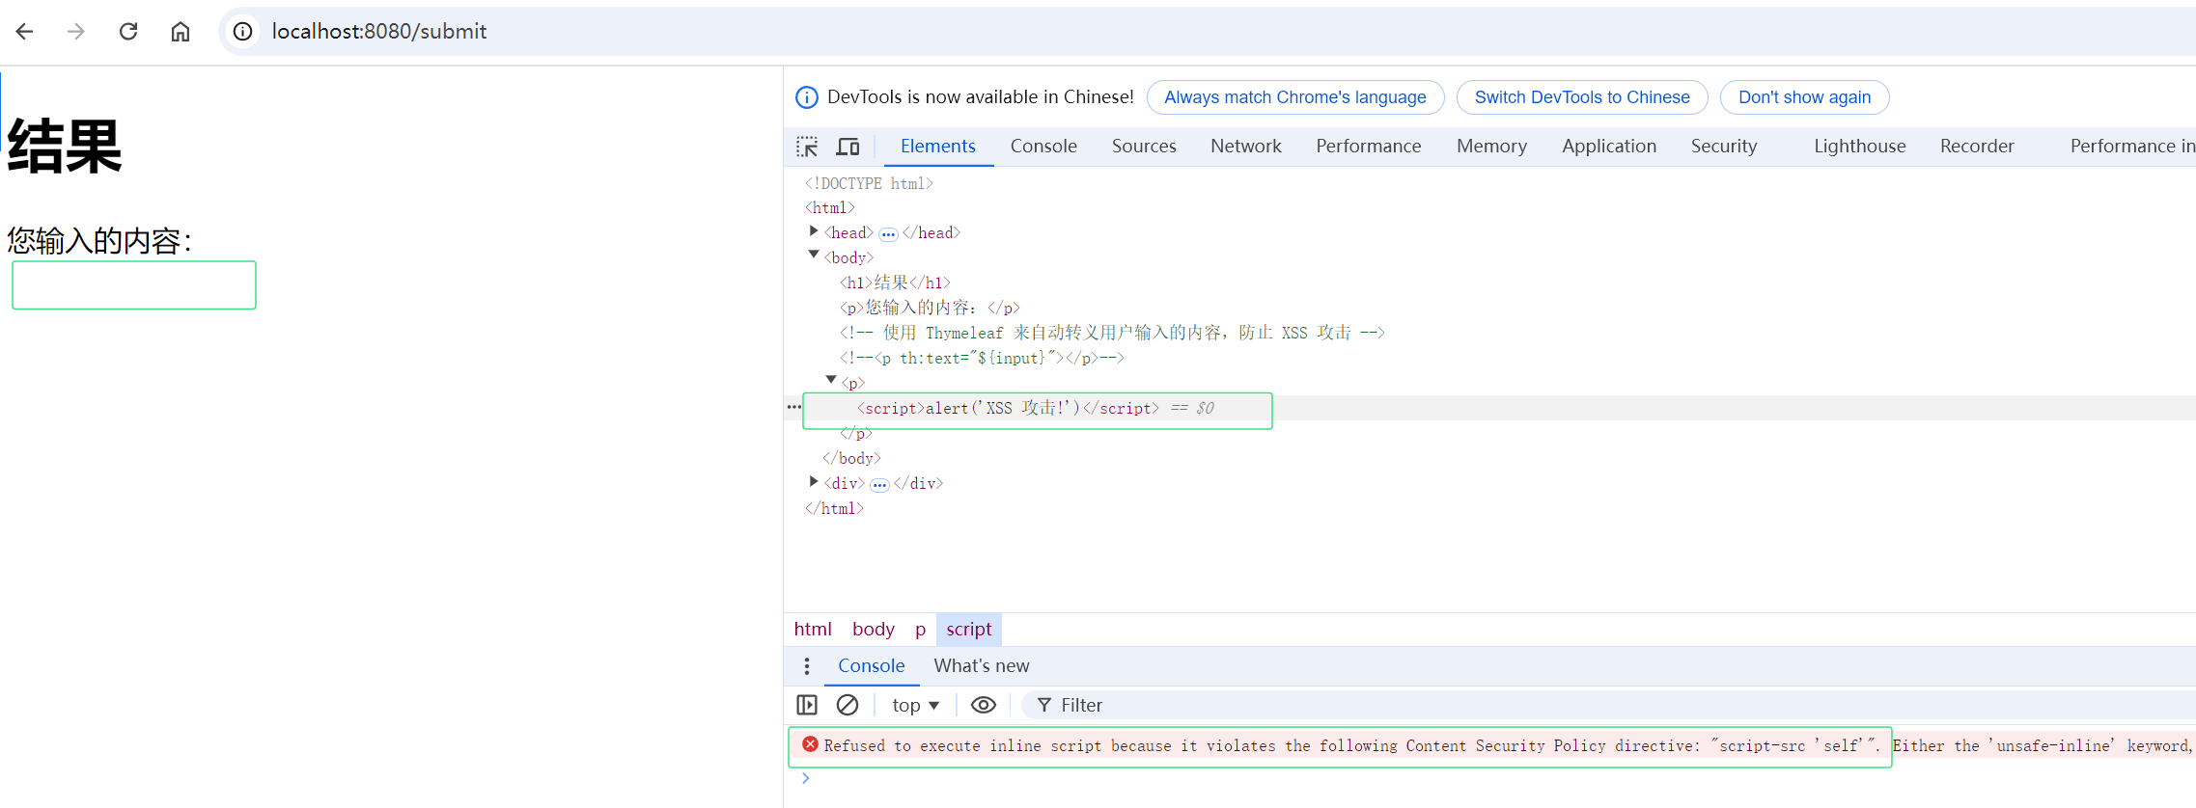The width and height of the screenshot is (2196, 808).
Task: Open the top JavaScript context dropdown
Action: [915, 706]
